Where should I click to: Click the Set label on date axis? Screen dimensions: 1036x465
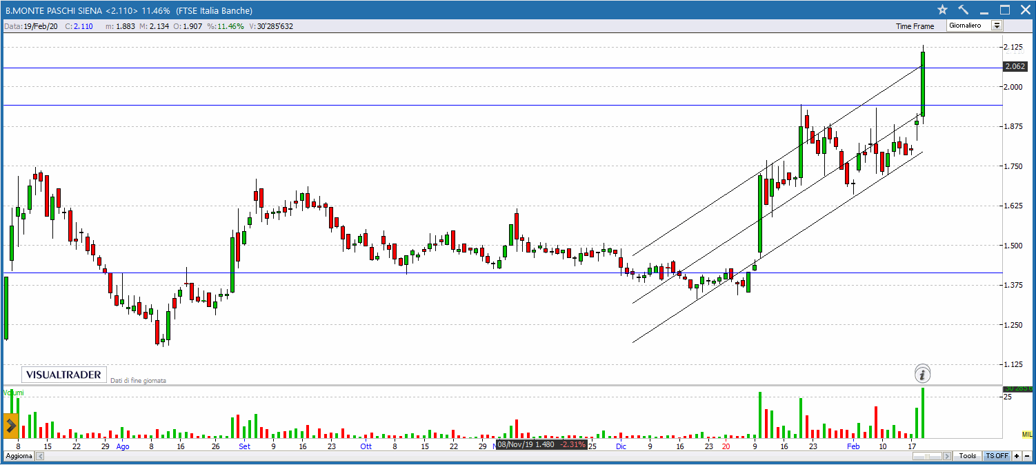(x=244, y=446)
